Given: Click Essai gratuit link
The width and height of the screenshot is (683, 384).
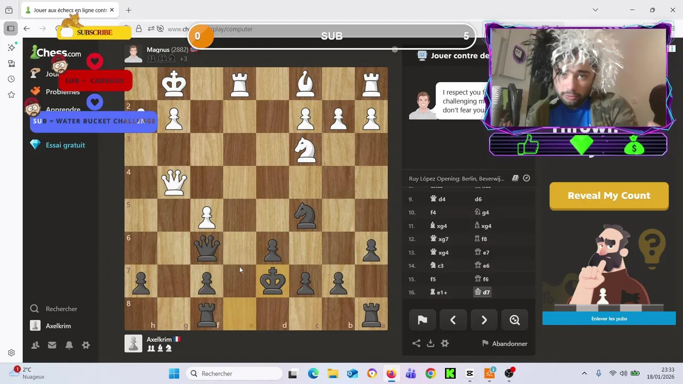Looking at the screenshot, I should [x=65, y=145].
